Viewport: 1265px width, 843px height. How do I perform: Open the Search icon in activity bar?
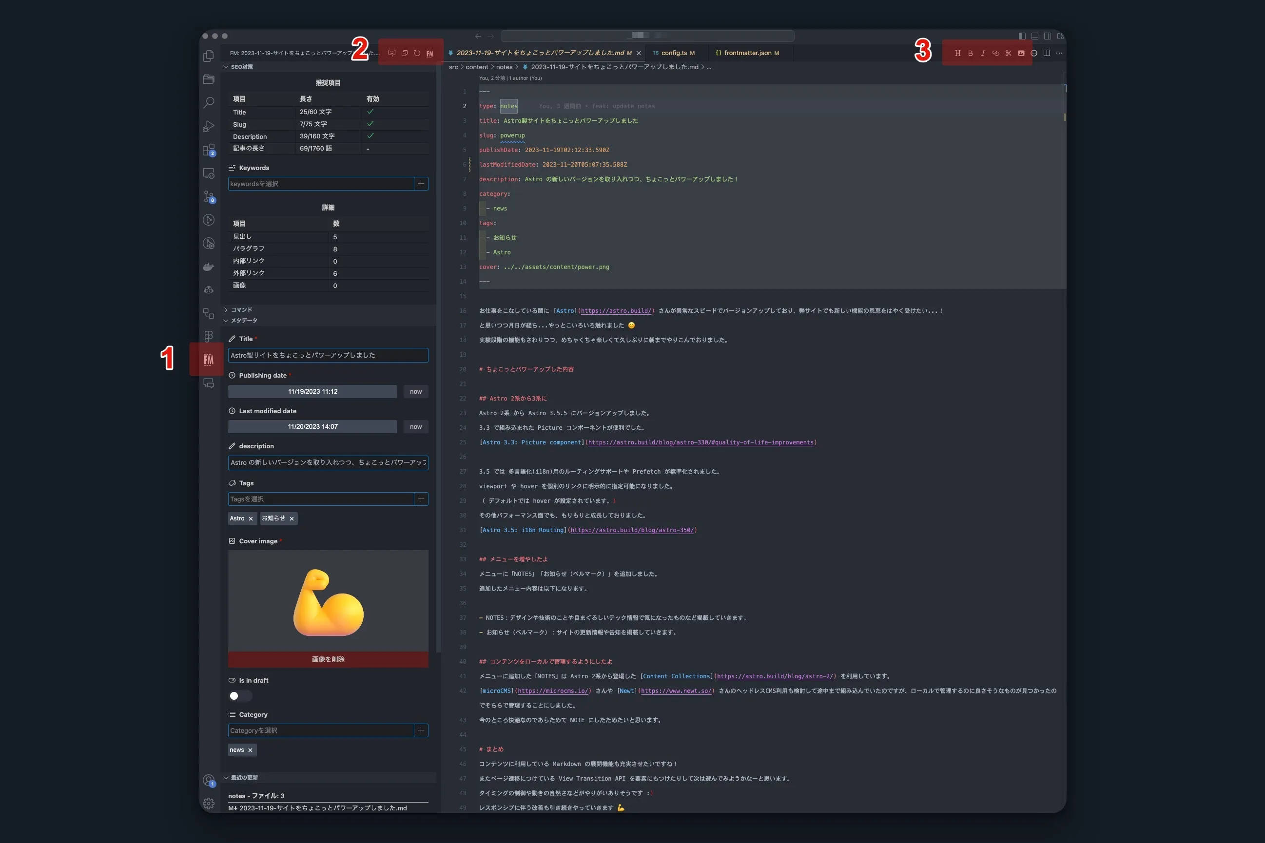coord(209,102)
